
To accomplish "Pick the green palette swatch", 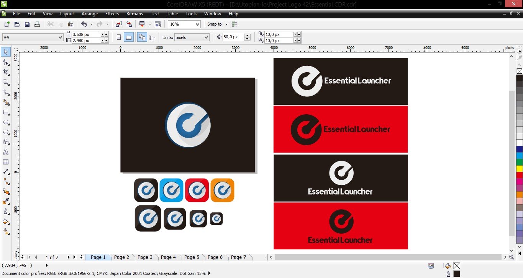I will pyautogui.click(x=520, y=162).
